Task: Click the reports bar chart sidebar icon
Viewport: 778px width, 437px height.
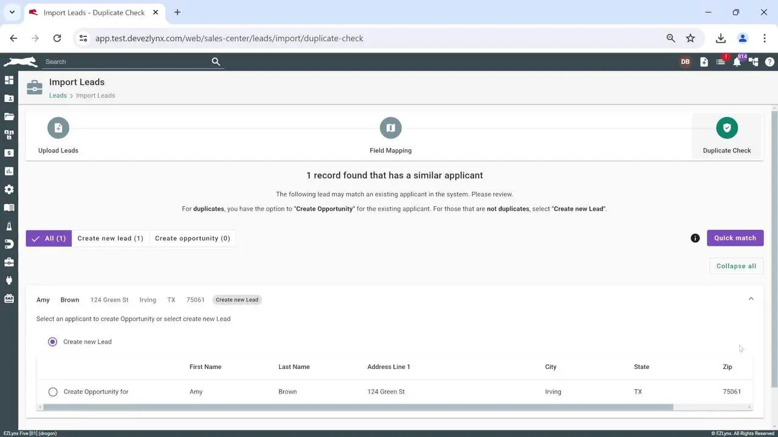Action: click(9, 171)
